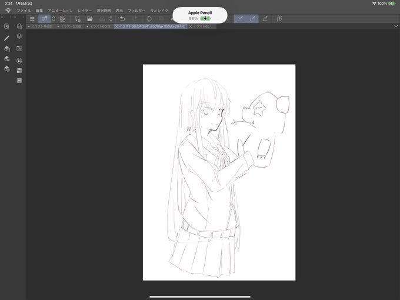Expand the canvas tab list chevron
Viewport: 400px width, 300px height.
click(x=396, y=26)
